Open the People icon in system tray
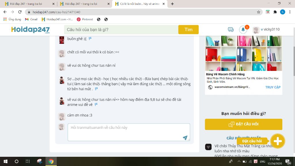This screenshot has width=295, height=166. (231, 161)
